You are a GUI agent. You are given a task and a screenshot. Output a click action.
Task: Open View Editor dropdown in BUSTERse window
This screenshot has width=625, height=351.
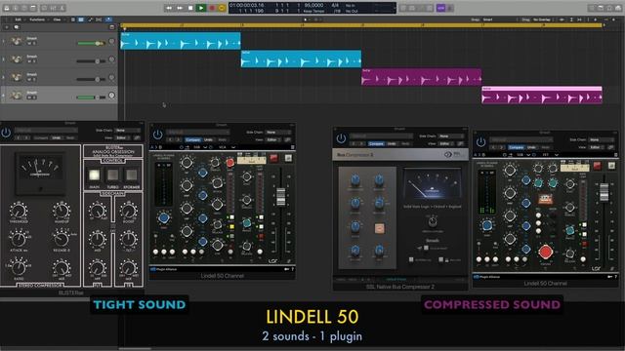[123, 137]
